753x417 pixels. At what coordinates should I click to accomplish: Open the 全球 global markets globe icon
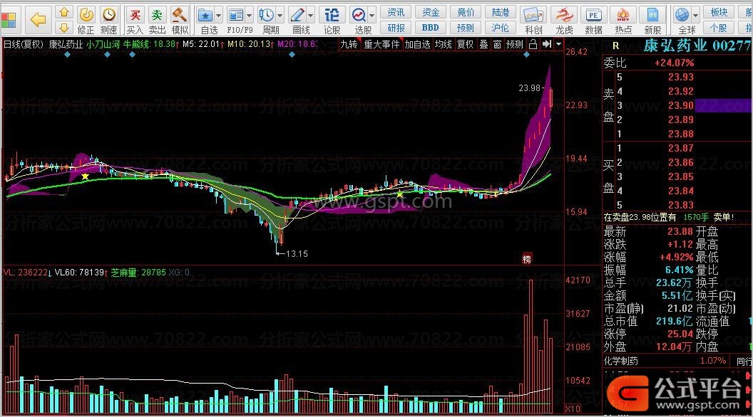[682, 16]
